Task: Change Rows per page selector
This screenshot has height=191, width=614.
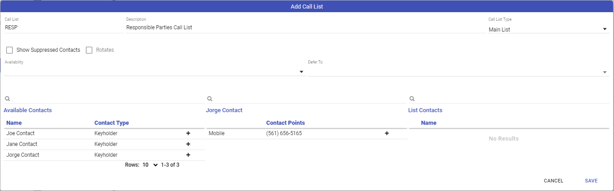Action: click(x=150, y=165)
